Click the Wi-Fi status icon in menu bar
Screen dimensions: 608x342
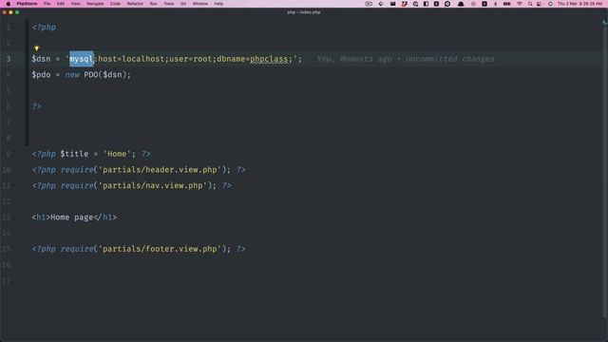[x=520, y=4]
